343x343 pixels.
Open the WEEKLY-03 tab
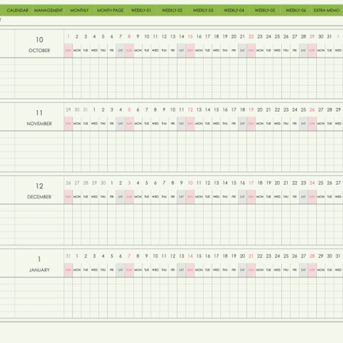(203, 10)
